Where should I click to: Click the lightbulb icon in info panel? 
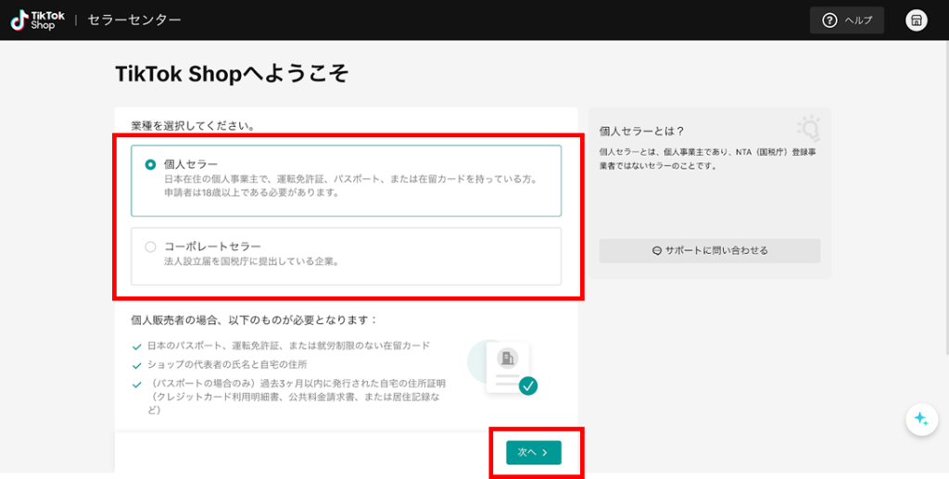point(808,129)
